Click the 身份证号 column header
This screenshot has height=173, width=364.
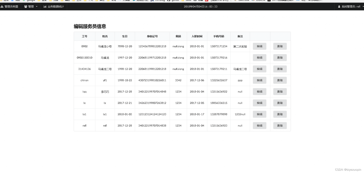[x=152, y=36]
